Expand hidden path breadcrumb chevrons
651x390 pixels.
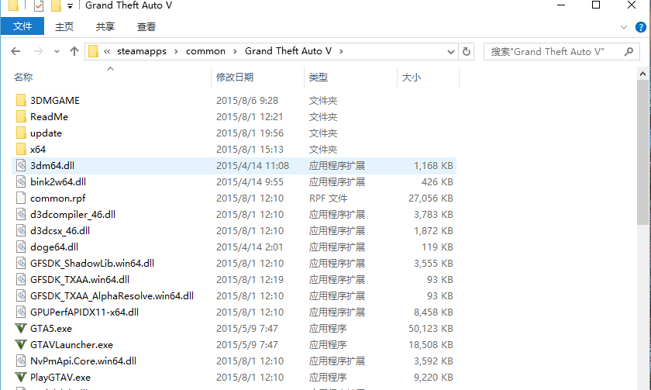pyautogui.click(x=107, y=51)
